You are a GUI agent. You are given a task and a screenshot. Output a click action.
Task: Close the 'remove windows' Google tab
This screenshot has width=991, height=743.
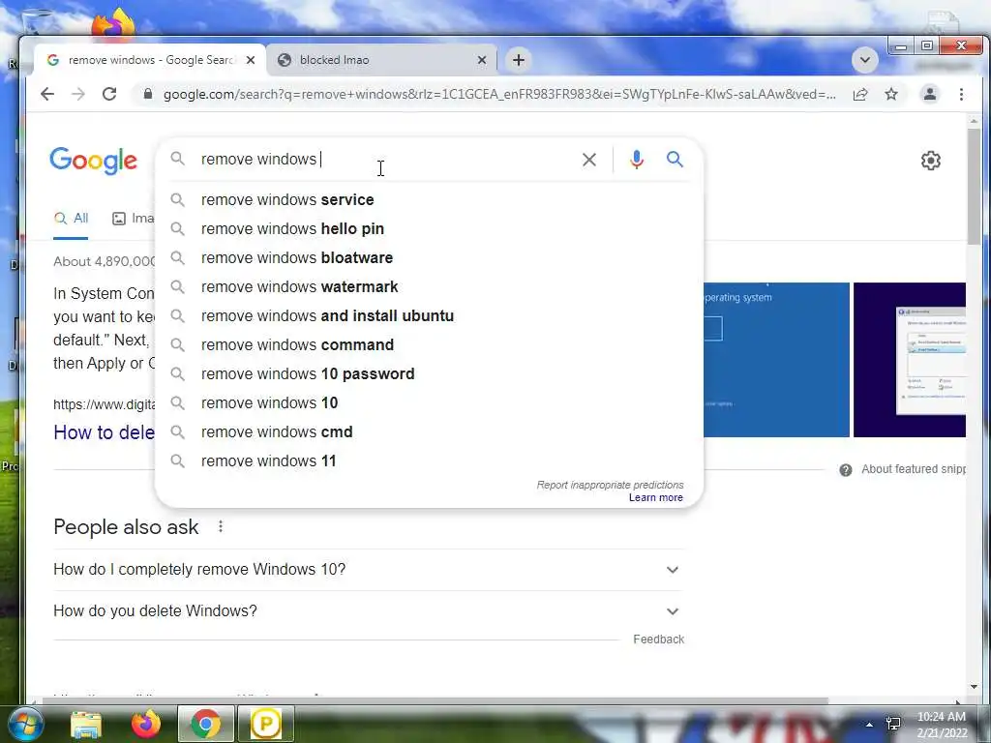(x=251, y=60)
